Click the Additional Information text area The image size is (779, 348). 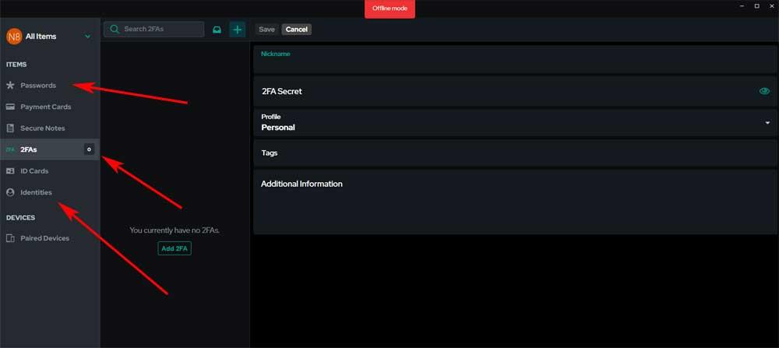coord(515,202)
